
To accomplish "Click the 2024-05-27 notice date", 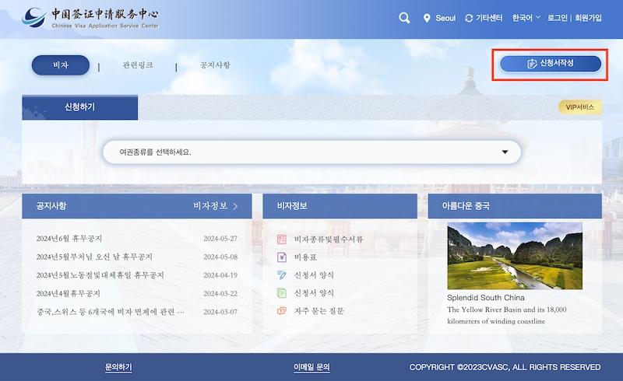I will click(x=220, y=239).
